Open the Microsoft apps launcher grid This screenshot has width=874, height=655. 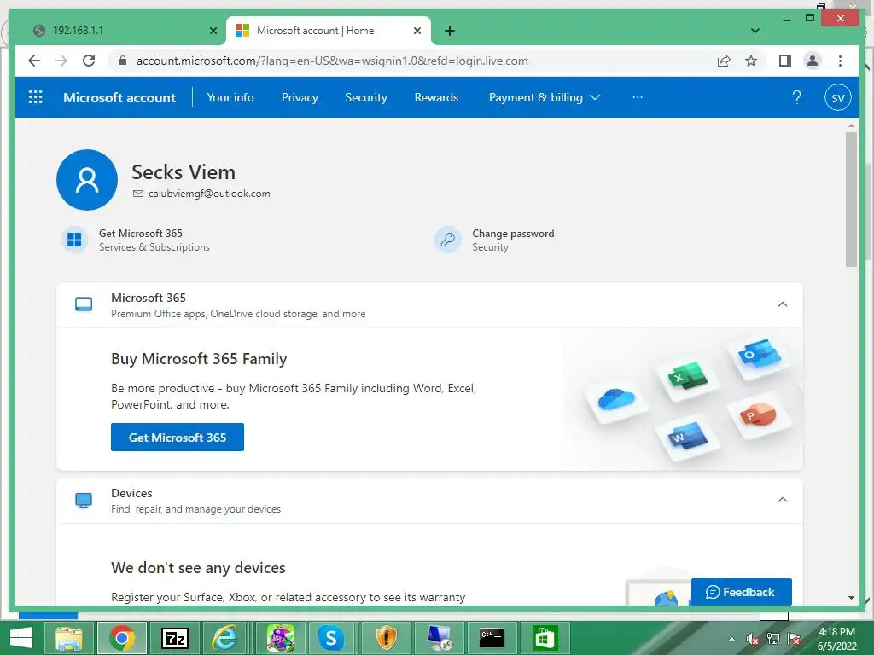(x=35, y=97)
